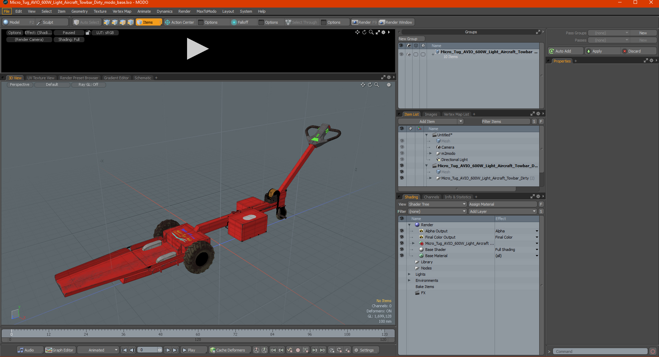Toggle visibility of Camera item
This screenshot has height=357, width=659.
click(x=402, y=147)
